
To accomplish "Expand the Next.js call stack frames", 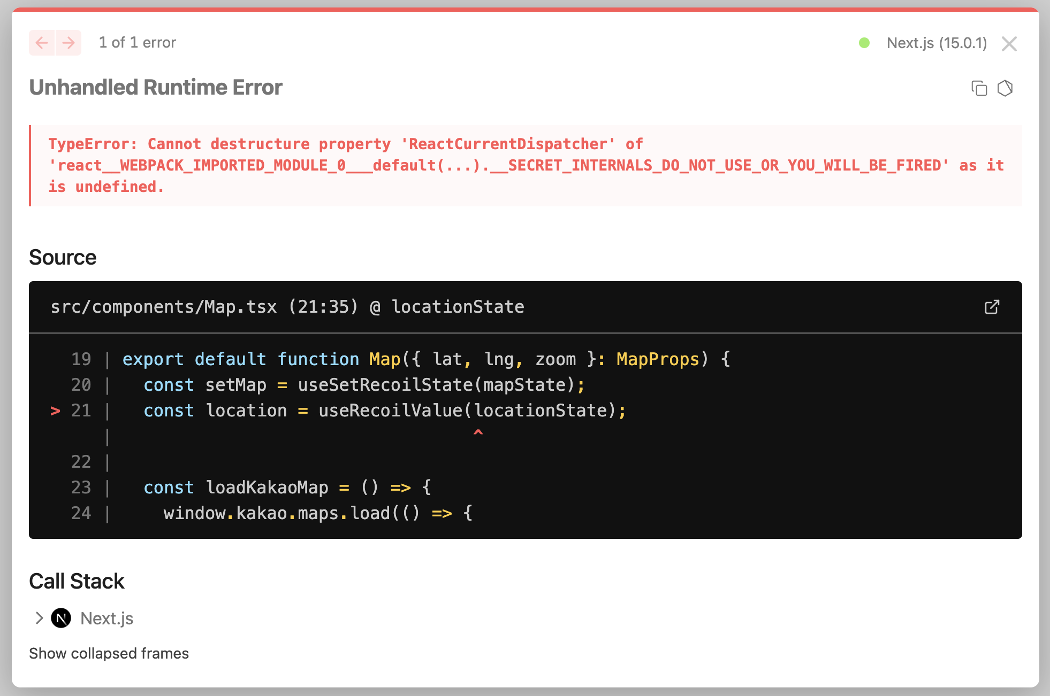I will [x=39, y=618].
